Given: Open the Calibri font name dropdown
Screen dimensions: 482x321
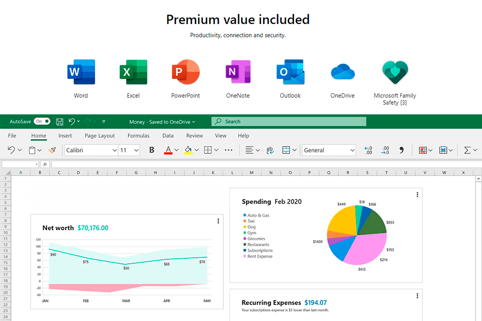Looking at the screenshot, I should [x=114, y=150].
